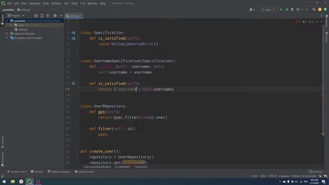
Task: Open the Database Changes tool window
Action: (59, 172)
